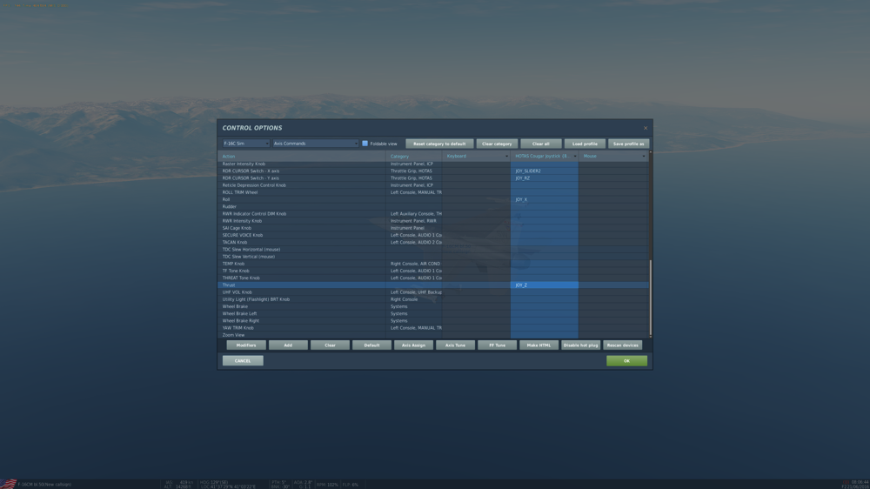
Task: Open the Keyboard column header dropdown arrow
Action: 506,157
